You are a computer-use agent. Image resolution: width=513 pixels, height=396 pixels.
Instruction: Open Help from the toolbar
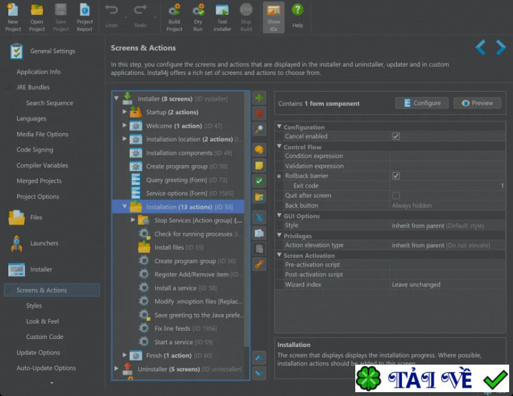pos(298,17)
